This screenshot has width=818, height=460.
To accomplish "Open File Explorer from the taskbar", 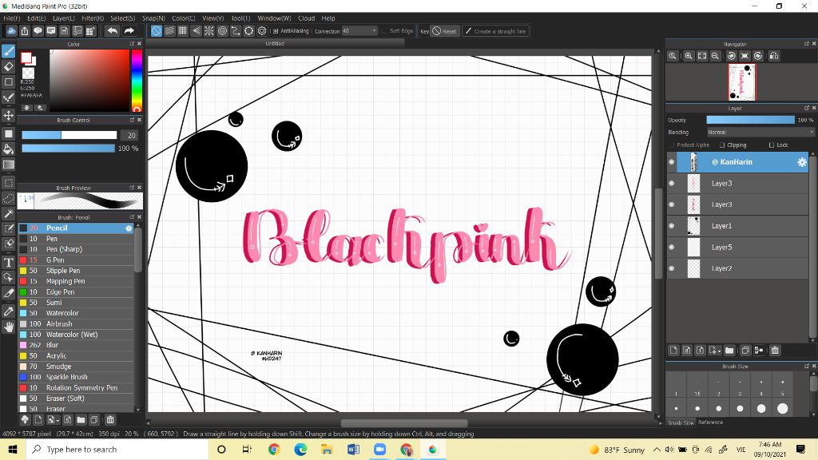I will pos(327,450).
